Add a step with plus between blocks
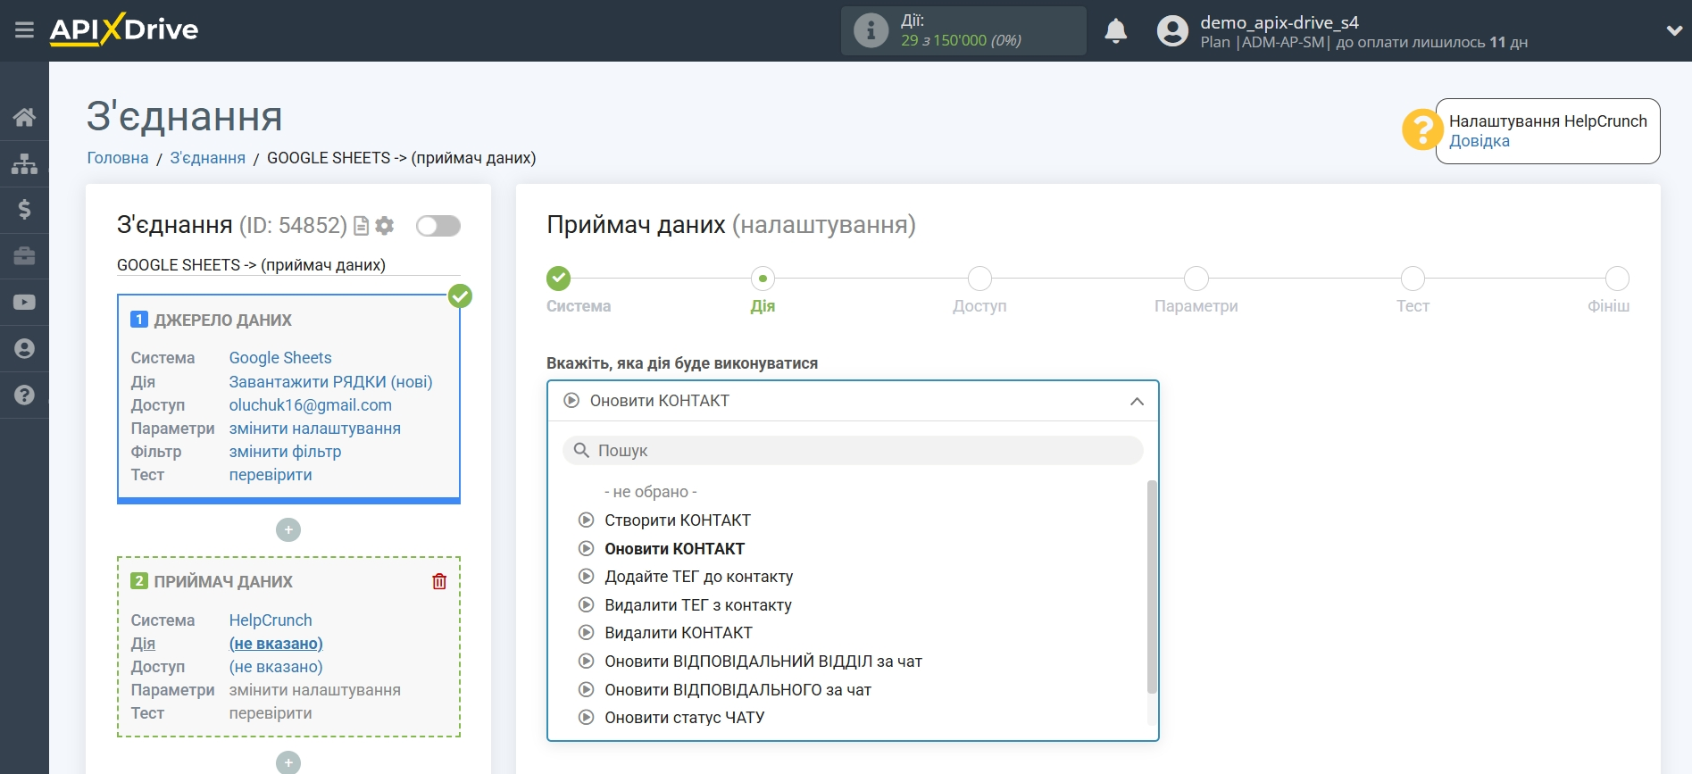 (x=288, y=530)
